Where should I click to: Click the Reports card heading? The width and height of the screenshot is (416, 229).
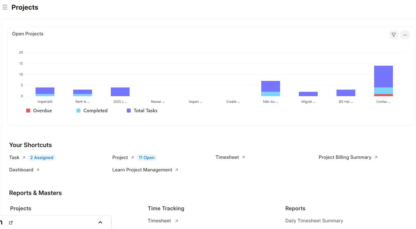(x=295, y=208)
